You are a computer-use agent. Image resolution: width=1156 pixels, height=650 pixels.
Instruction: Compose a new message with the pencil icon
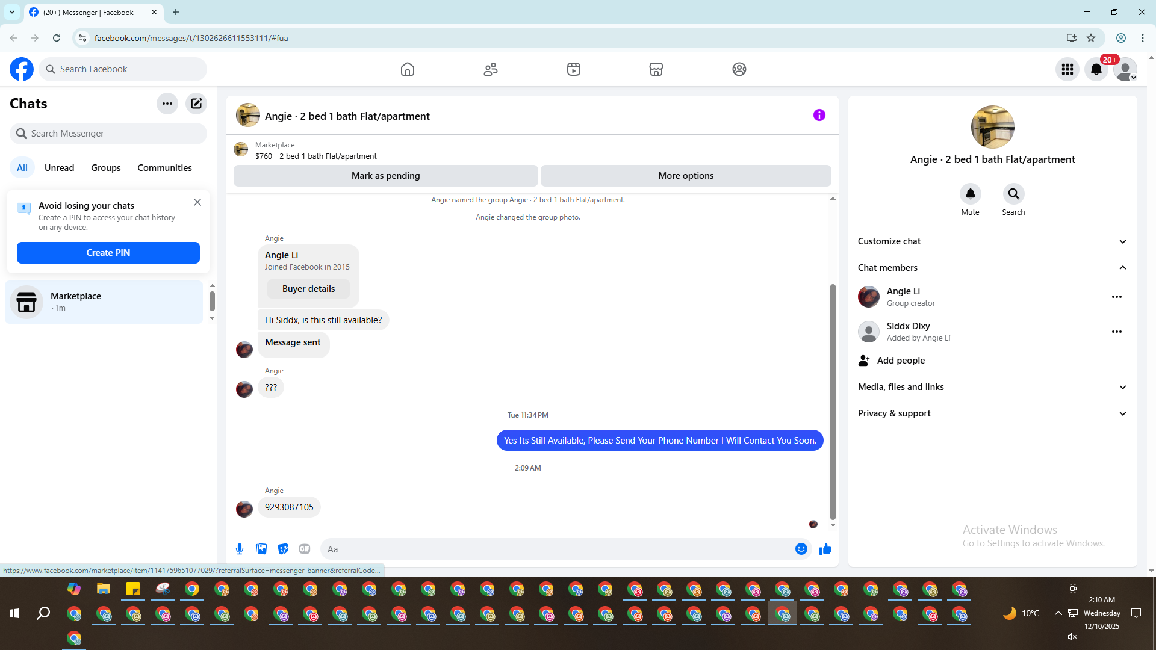pyautogui.click(x=196, y=104)
